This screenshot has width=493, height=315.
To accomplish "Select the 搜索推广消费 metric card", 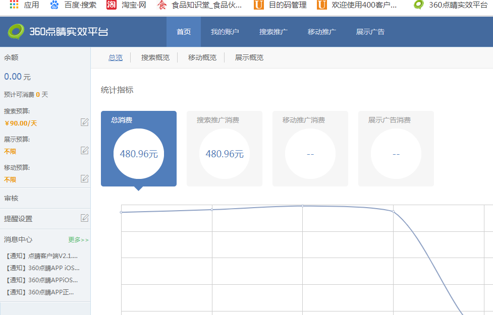I will [225, 149].
